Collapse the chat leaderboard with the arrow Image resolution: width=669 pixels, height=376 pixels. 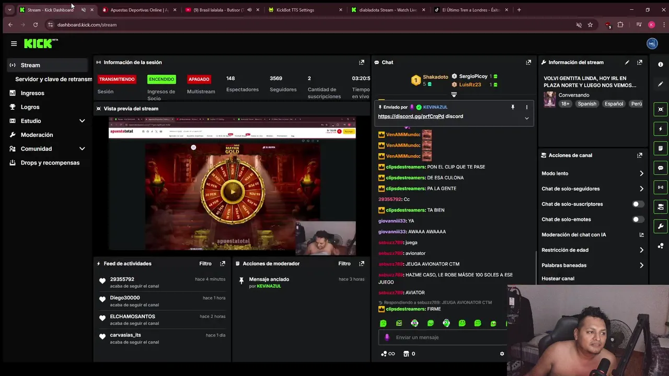(x=454, y=95)
